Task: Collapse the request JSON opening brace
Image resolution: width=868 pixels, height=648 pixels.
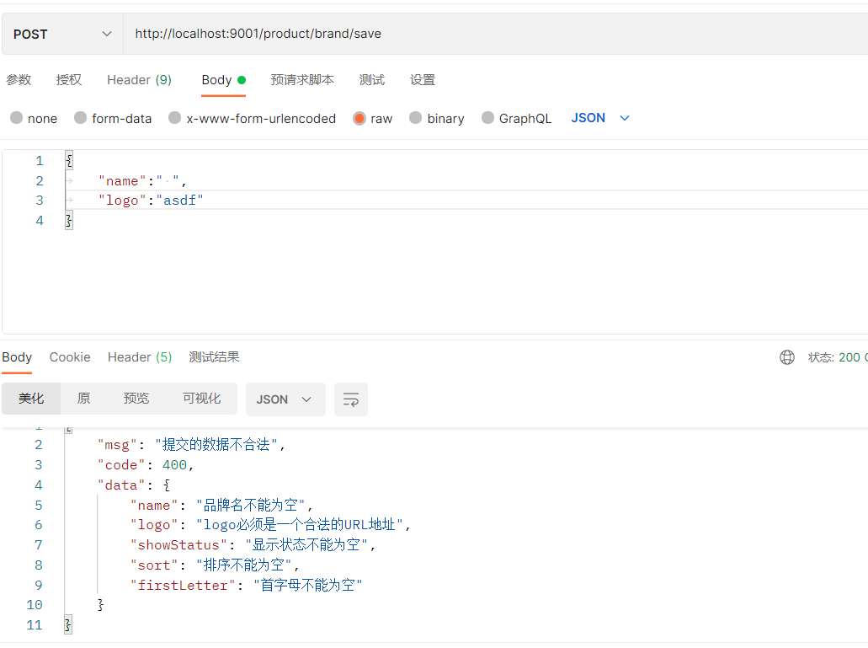Action: click(69, 161)
